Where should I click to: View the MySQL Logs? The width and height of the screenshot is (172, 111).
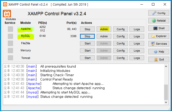click(137, 36)
